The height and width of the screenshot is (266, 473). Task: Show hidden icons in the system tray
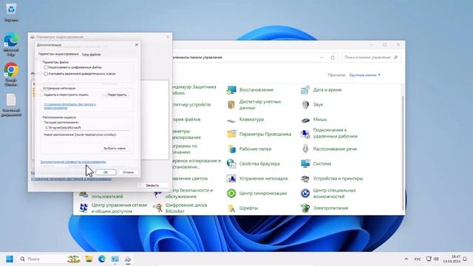pos(406,259)
